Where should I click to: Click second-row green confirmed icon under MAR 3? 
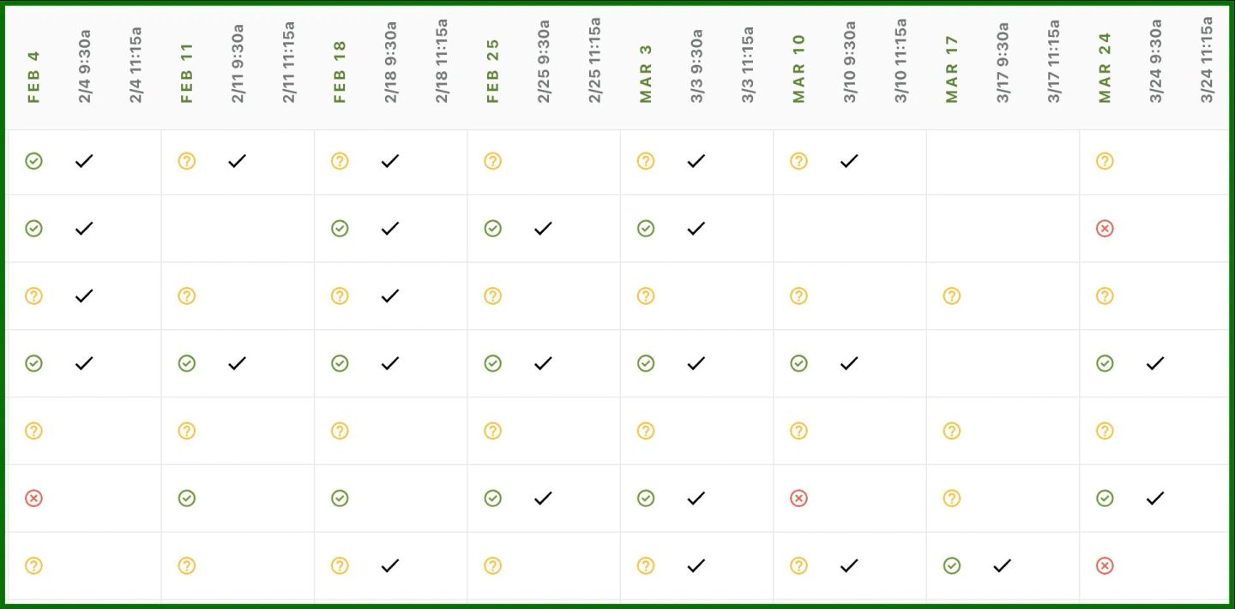pyautogui.click(x=646, y=228)
